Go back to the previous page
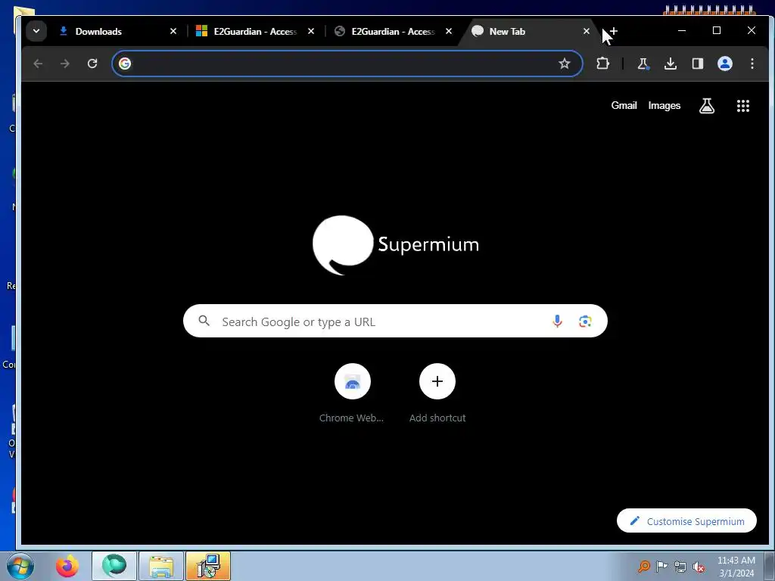 tap(38, 64)
